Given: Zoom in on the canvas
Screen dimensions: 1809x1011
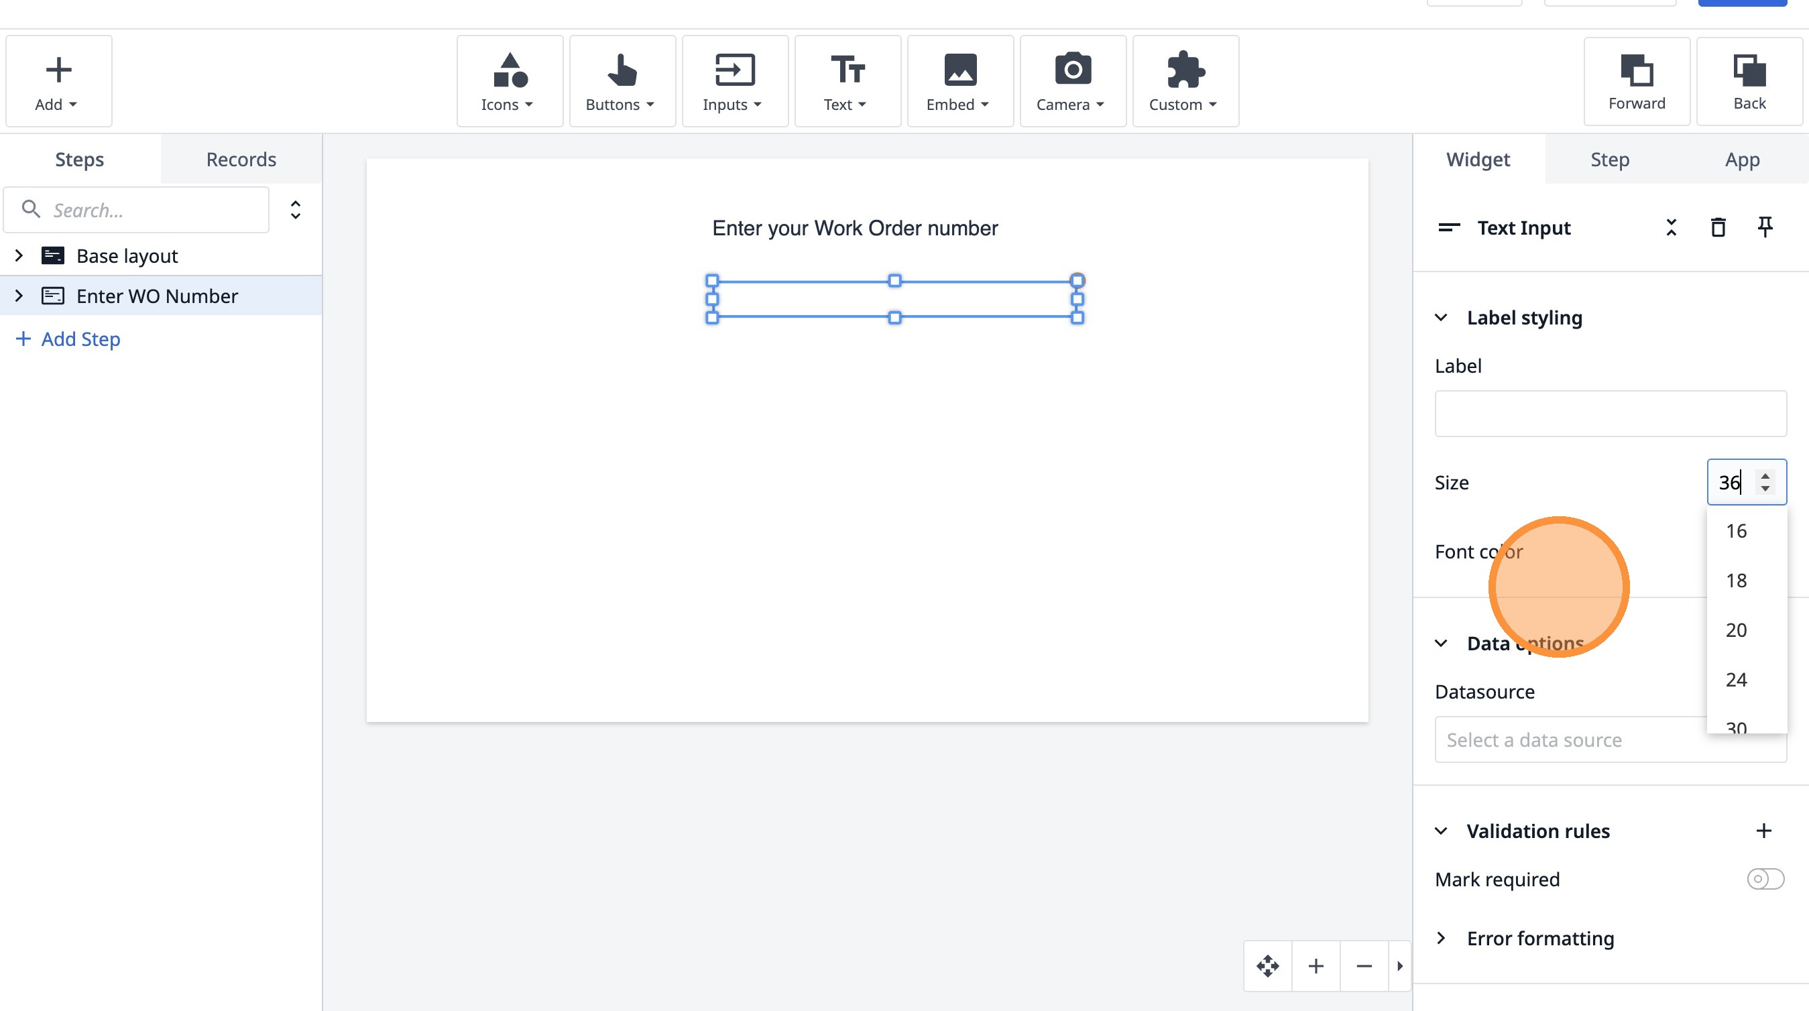Looking at the screenshot, I should (x=1316, y=966).
